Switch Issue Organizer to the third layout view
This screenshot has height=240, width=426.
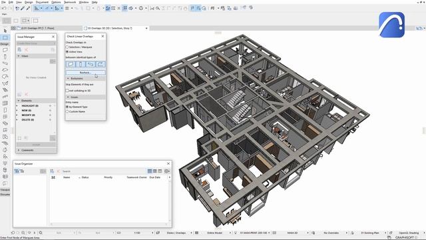point(160,171)
